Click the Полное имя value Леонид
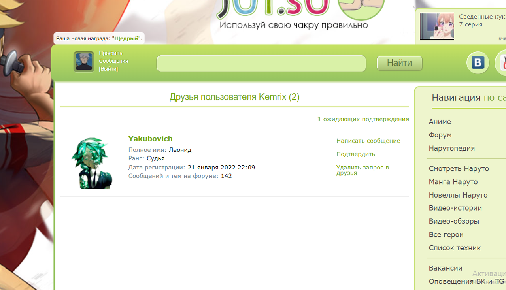Image resolution: width=506 pixels, height=290 pixels. tap(180, 150)
